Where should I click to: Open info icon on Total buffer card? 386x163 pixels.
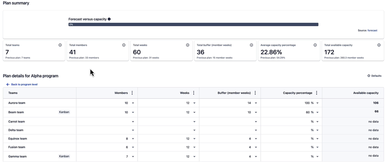(x=251, y=45)
